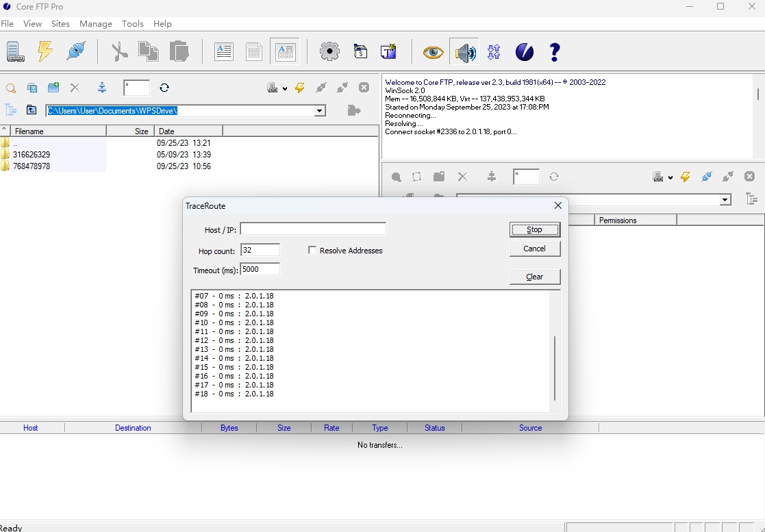This screenshot has height=532, width=765.
Task: Open the Tools menu
Action: [x=133, y=23]
